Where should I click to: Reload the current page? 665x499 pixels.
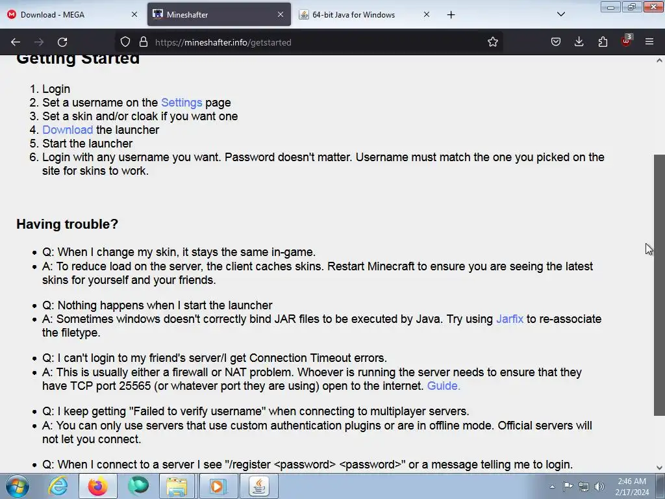coord(62,42)
